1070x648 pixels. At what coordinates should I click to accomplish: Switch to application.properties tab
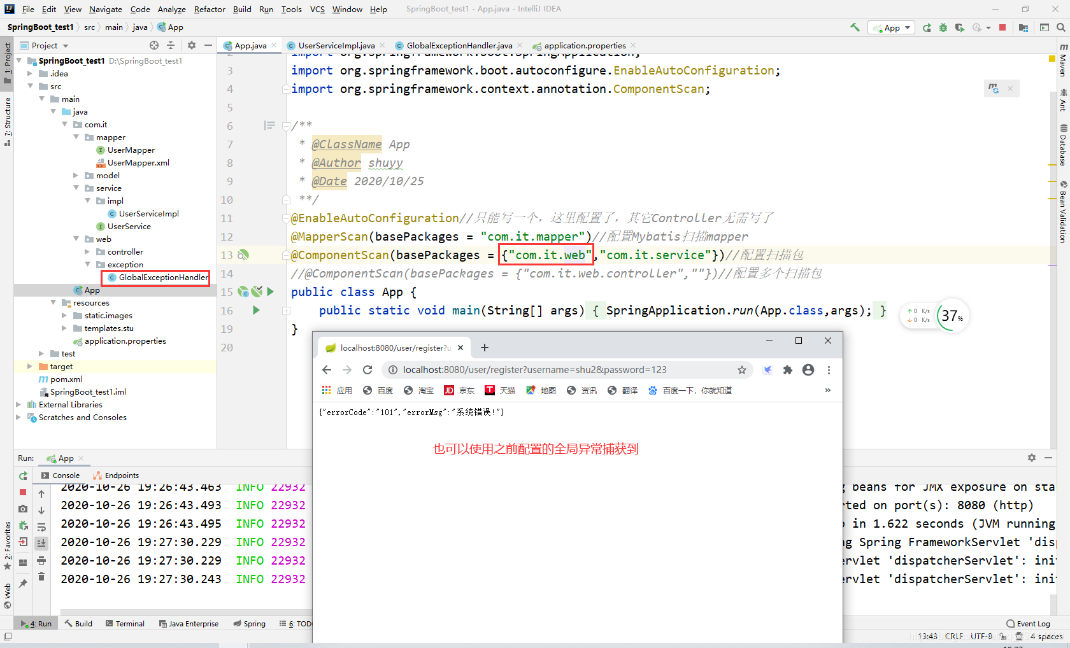click(585, 45)
